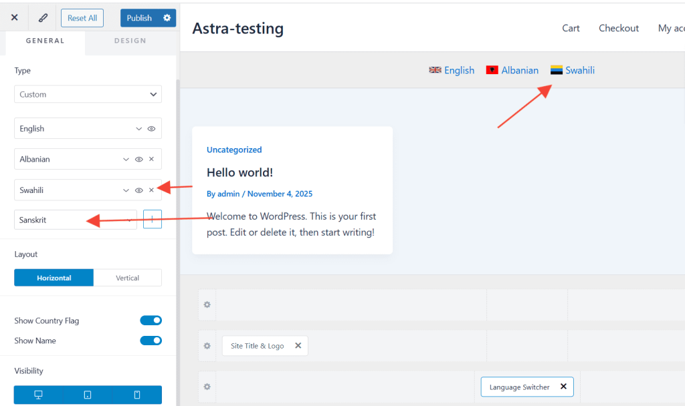Toggle visibility eye for English
The width and height of the screenshot is (685, 406).
[151, 128]
